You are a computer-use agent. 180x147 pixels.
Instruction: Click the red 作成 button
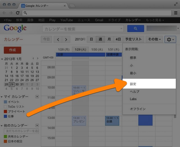click(12, 50)
